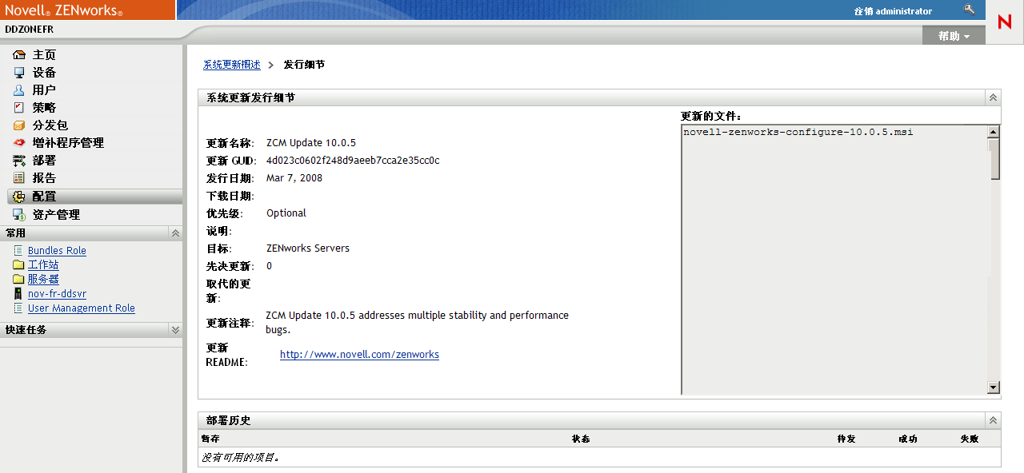Click the 增补程序管理 patch icon
The height and width of the screenshot is (473, 1024).
click(x=19, y=143)
